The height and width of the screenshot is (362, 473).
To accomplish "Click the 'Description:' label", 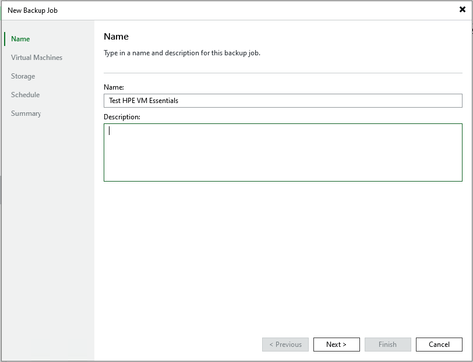I will [x=122, y=117].
